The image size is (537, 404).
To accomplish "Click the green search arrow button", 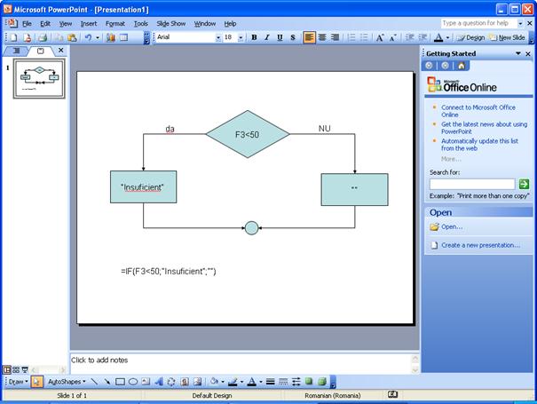I will pos(524,184).
